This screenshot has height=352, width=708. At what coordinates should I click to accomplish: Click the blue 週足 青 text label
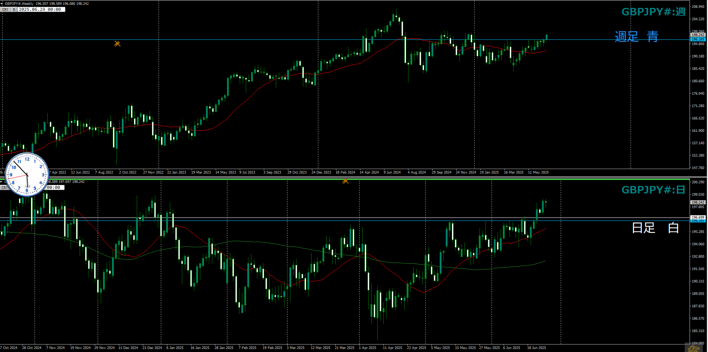637,36
